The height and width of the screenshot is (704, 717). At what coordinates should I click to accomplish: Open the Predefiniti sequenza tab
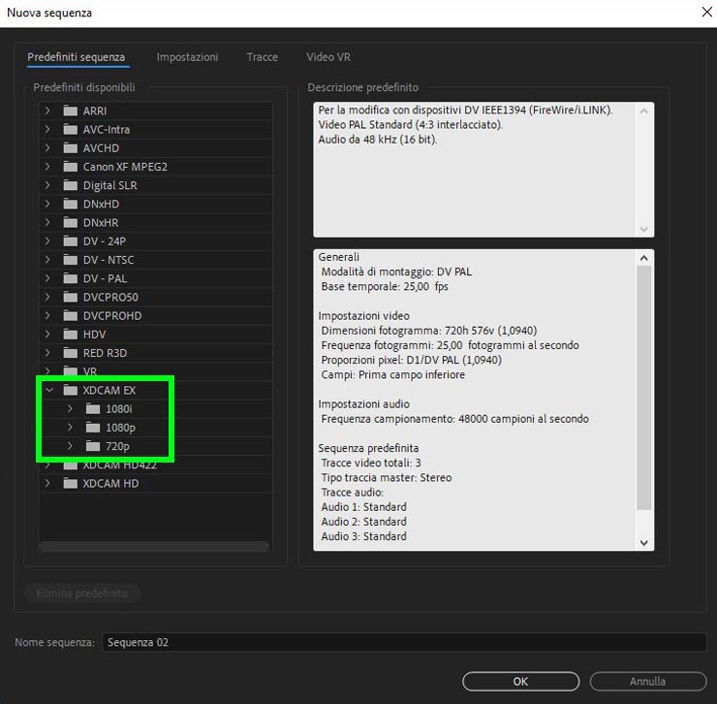click(x=77, y=57)
